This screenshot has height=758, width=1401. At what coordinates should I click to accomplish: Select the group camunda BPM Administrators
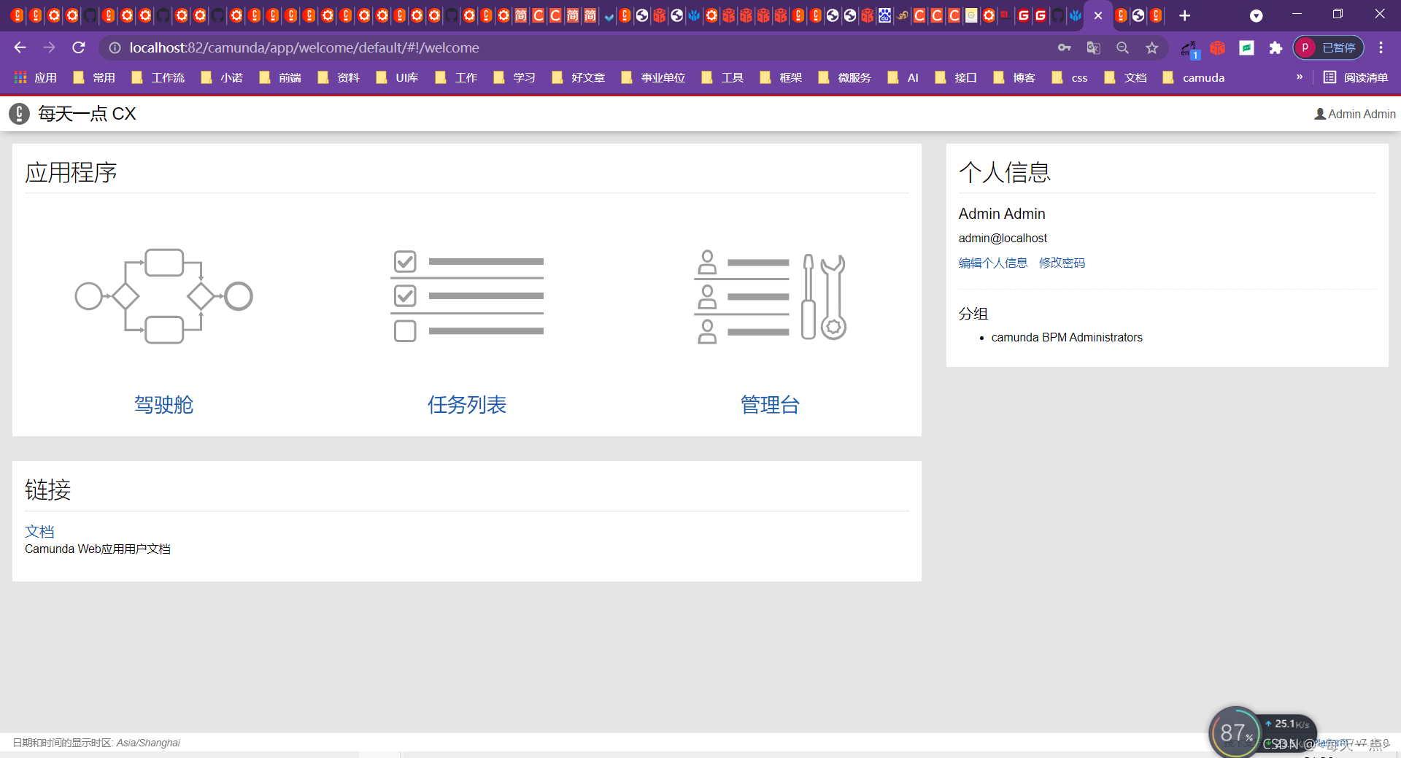[1067, 337]
